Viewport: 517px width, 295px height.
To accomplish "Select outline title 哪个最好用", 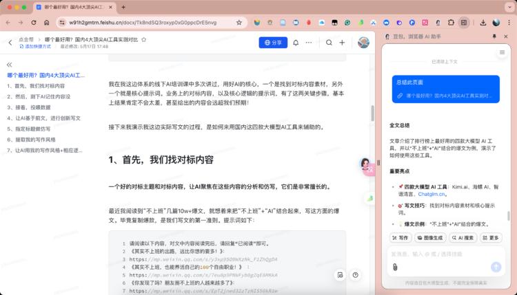I will [x=45, y=76].
